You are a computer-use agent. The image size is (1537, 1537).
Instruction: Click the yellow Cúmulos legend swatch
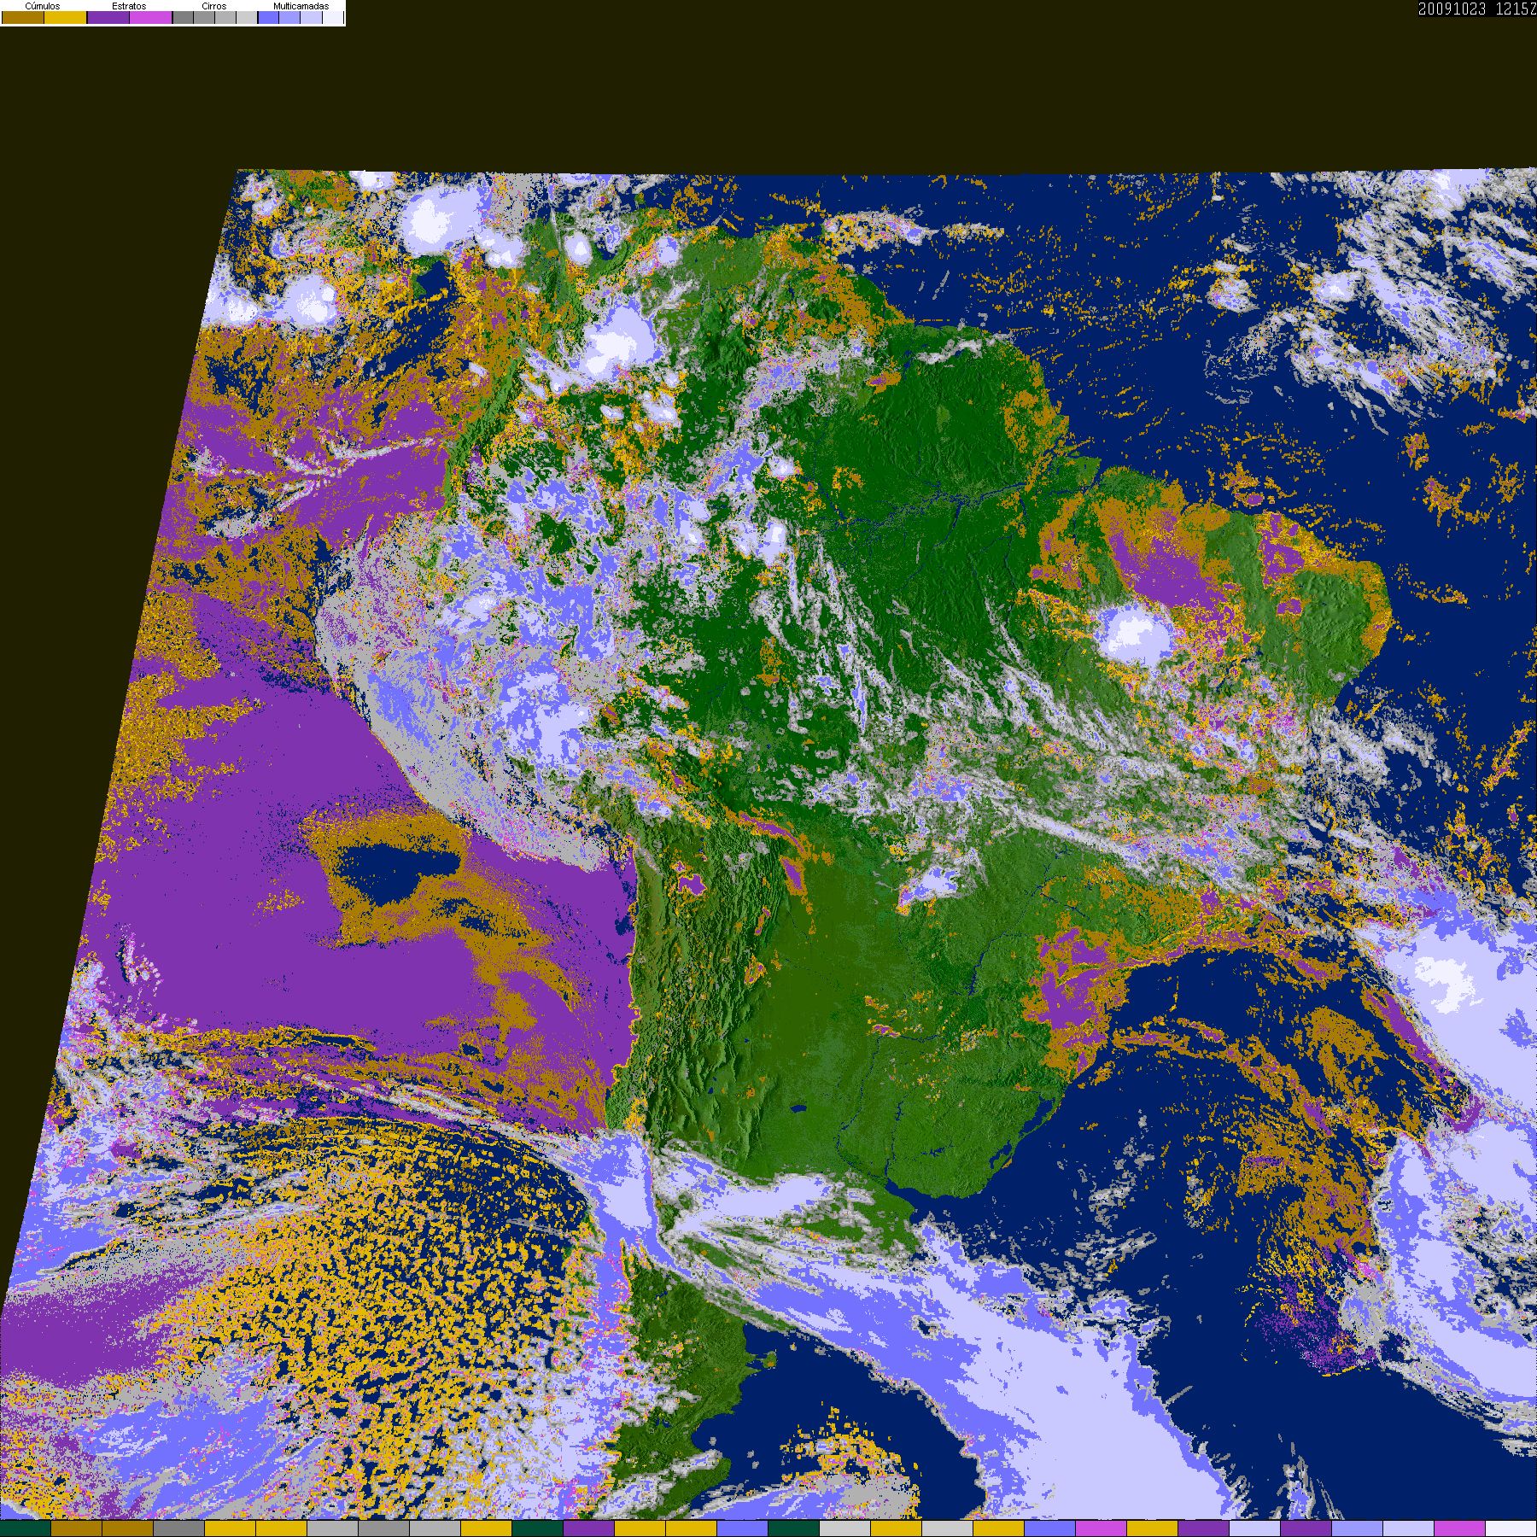click(66, 17)
